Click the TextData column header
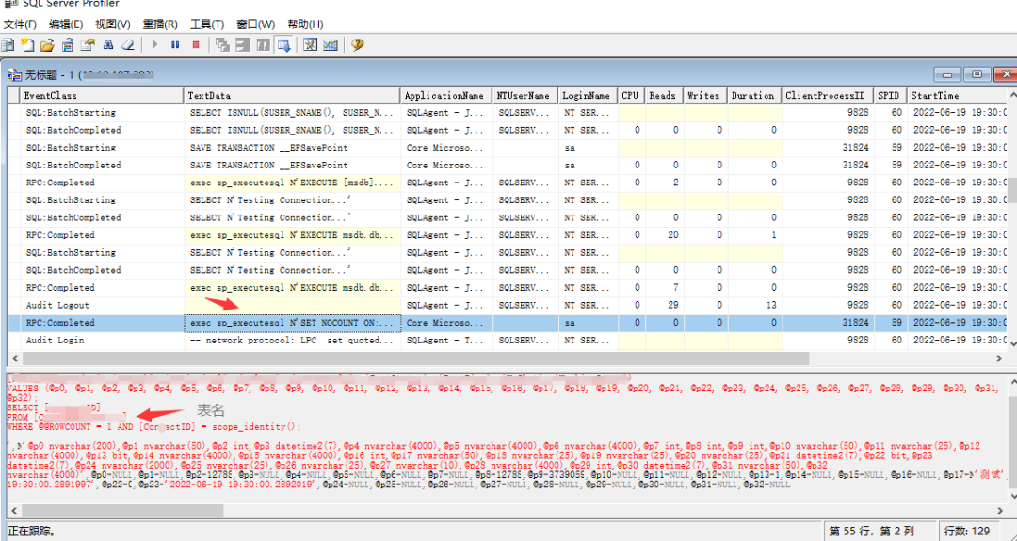 pyautogui.click(x=293, y=95)
